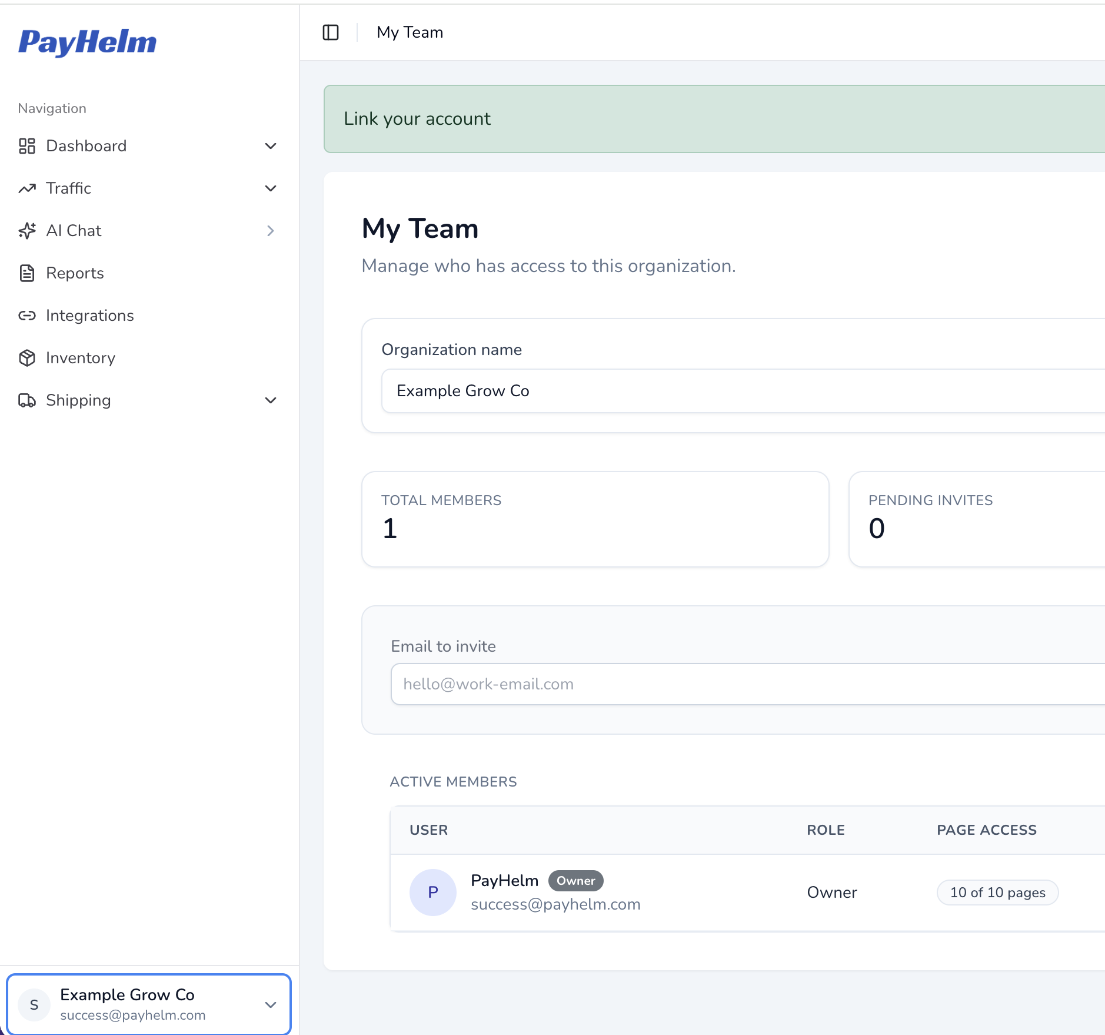Select Integrations in the sidebar
This screenshot has height=1035, width=1105.
click(90, 316)
